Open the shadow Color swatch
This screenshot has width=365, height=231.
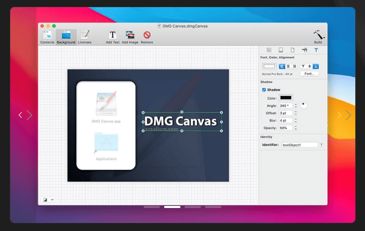coord(286,98)
